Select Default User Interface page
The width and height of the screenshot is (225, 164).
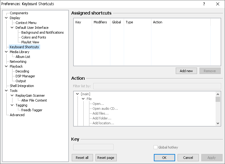[32, 28]
